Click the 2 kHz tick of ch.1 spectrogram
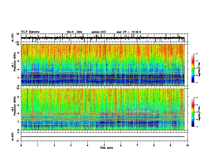 19,78
